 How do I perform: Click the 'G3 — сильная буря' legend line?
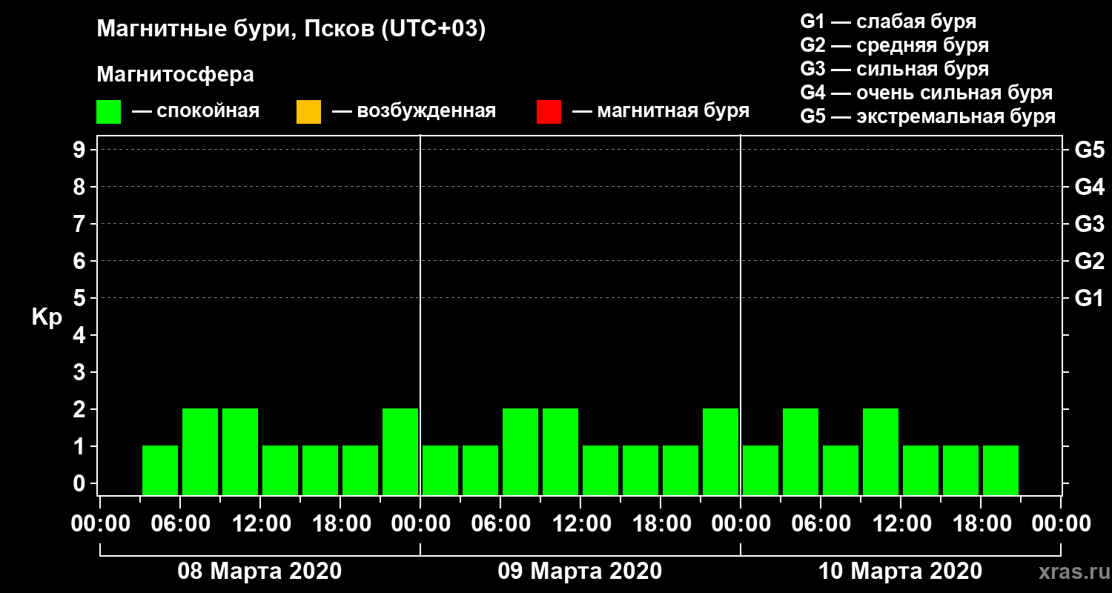tap(895, 69)
